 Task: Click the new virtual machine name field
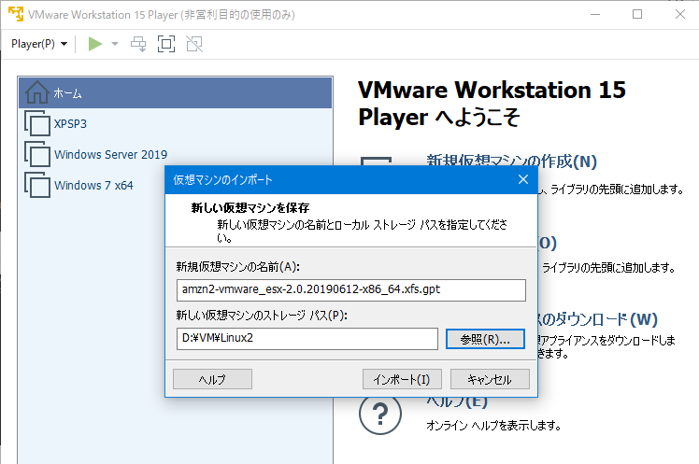[351, 290]
